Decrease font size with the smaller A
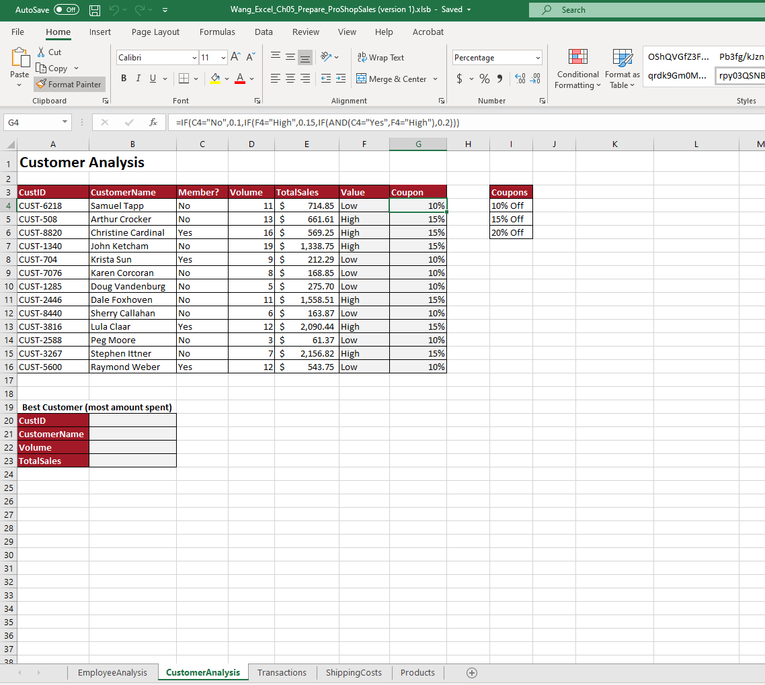This screenshot has width=765, height=685. pos(251,57)
